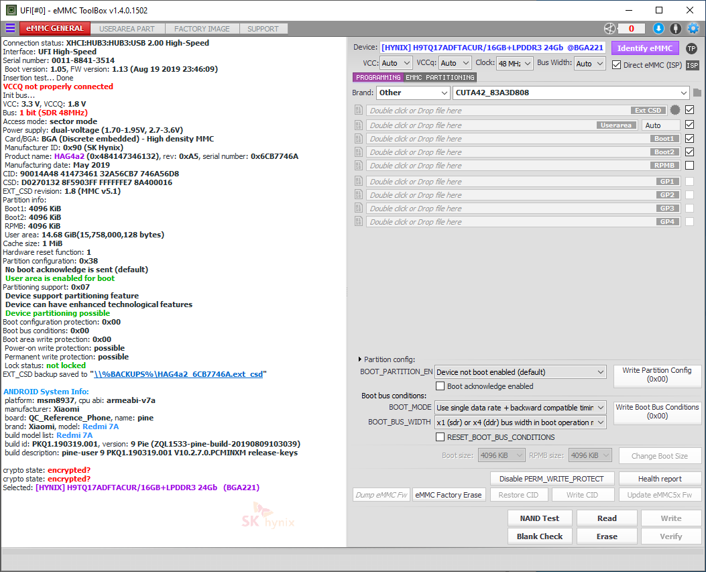
Task: Click file icon for Boot1 row
Action: click(359, 139)
